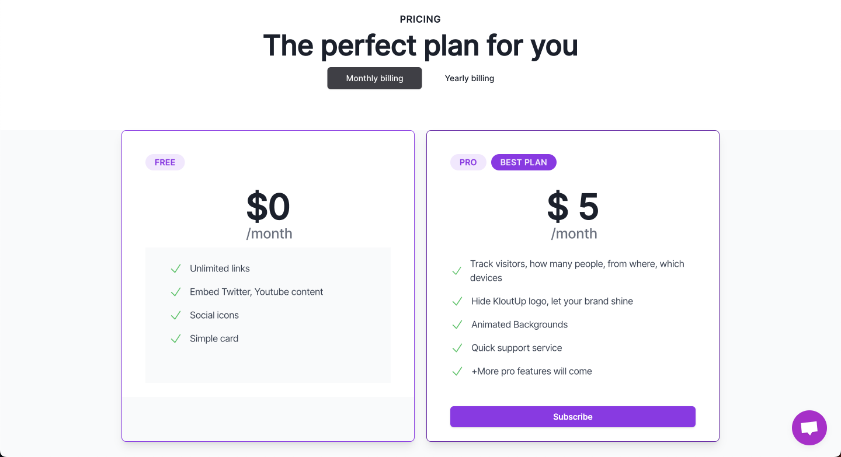The height and width of the screenshot is (457, 841).
Task: Click the PRO plan badge
Action: tap(468, 162)
